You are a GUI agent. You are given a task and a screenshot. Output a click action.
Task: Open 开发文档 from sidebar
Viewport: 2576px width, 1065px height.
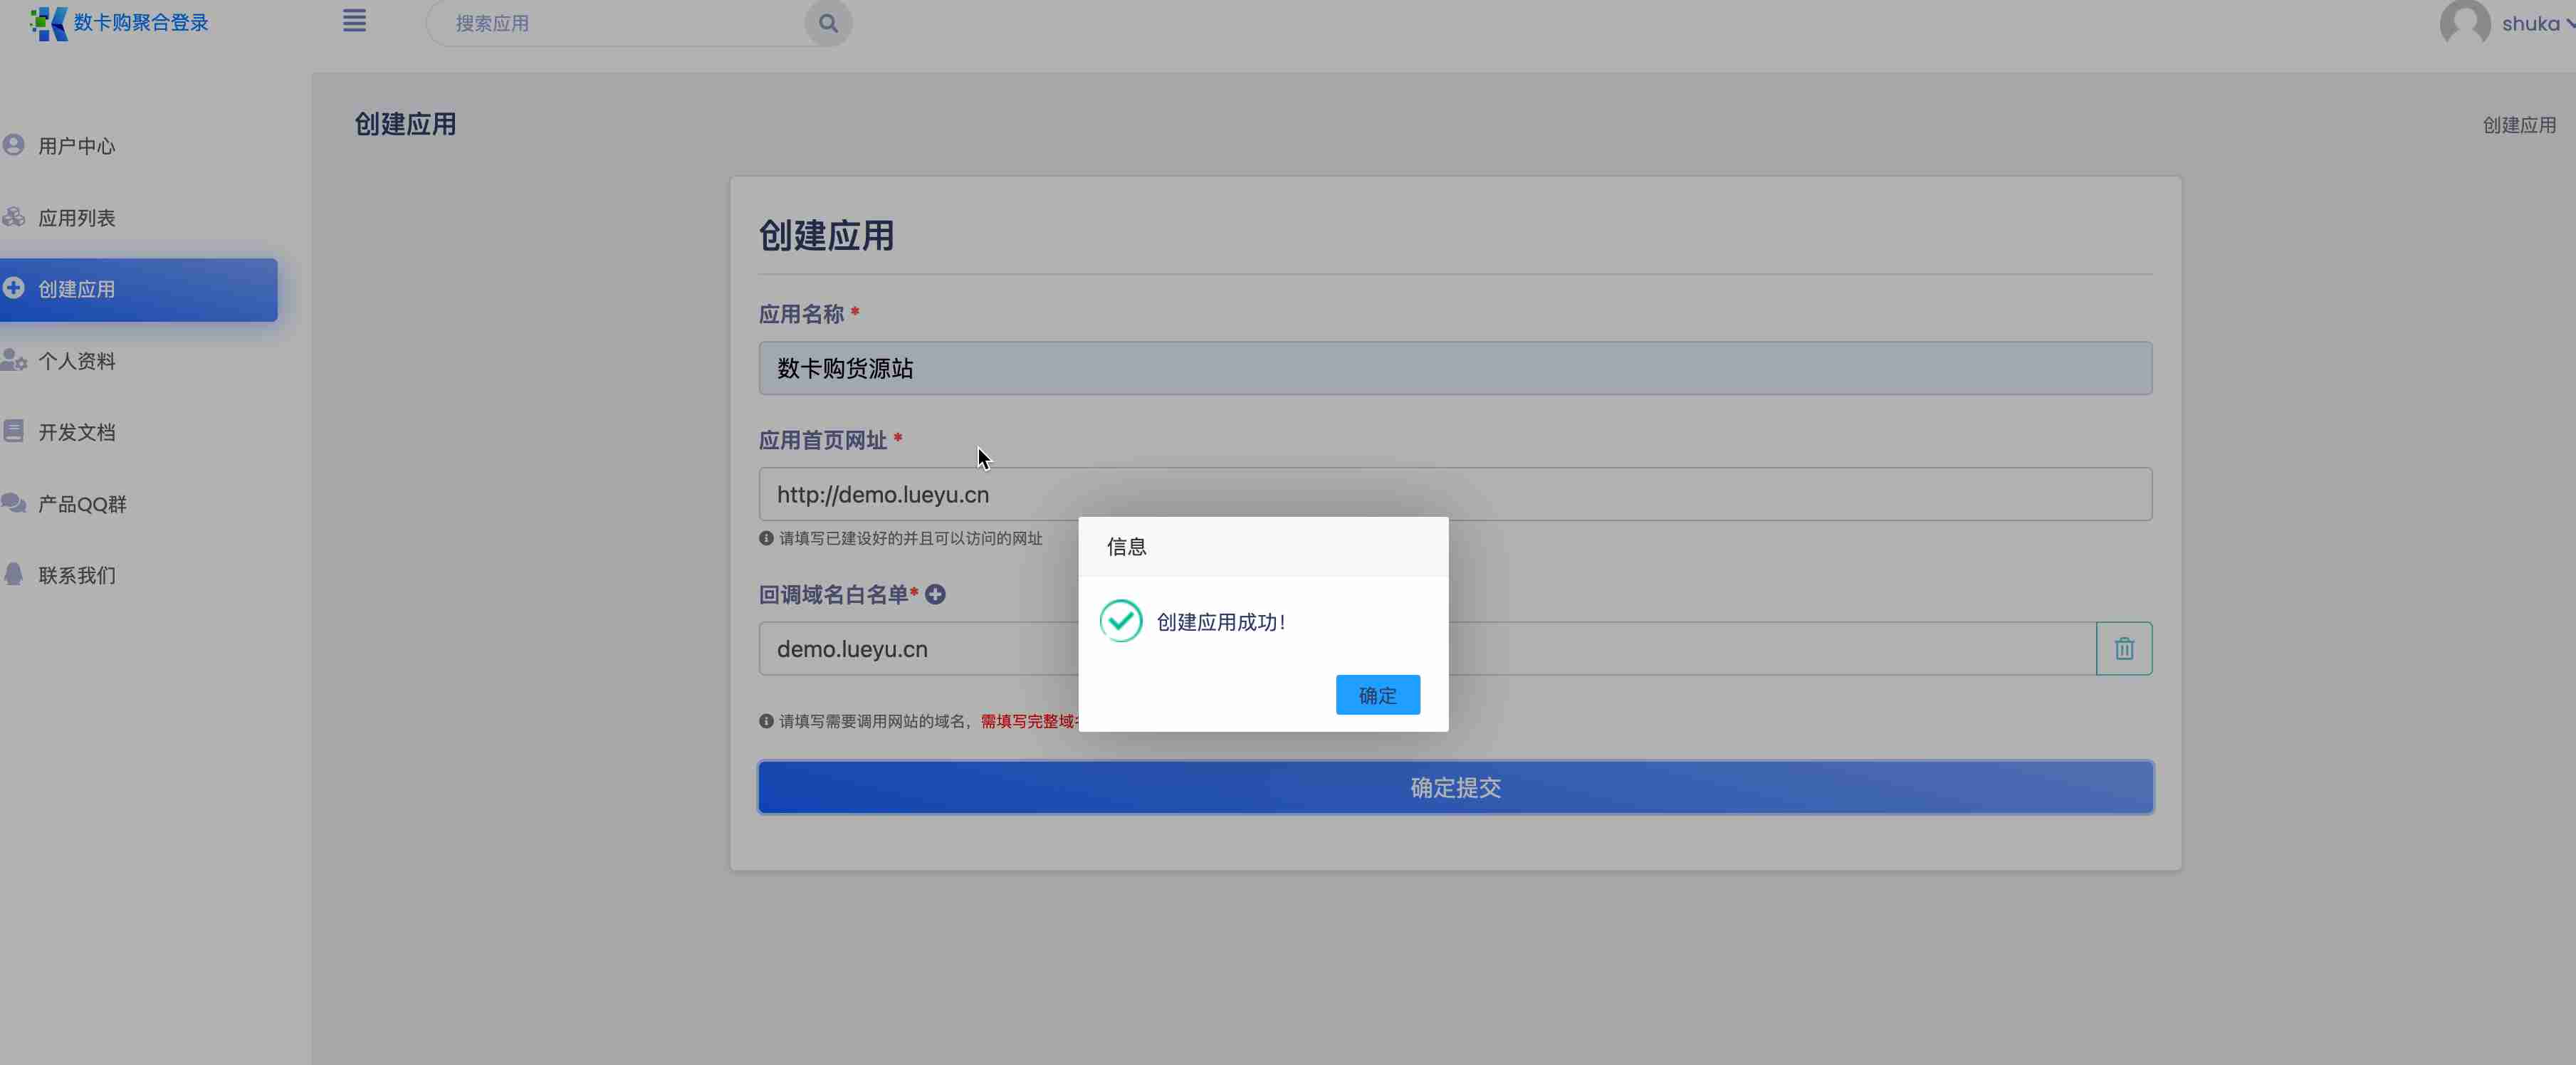pos(76,433)
